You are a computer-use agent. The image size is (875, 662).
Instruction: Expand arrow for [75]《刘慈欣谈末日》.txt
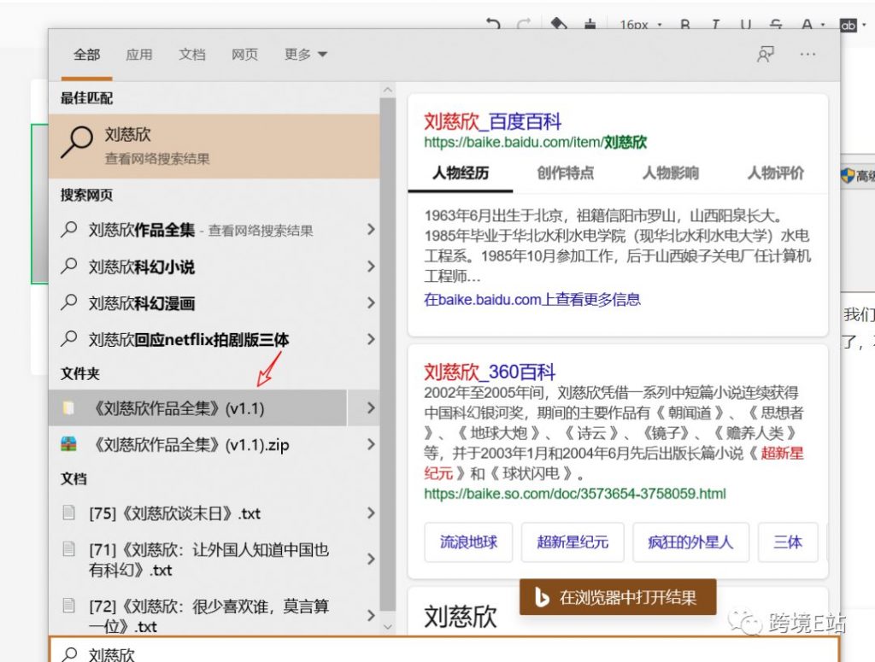pos(371,513)
